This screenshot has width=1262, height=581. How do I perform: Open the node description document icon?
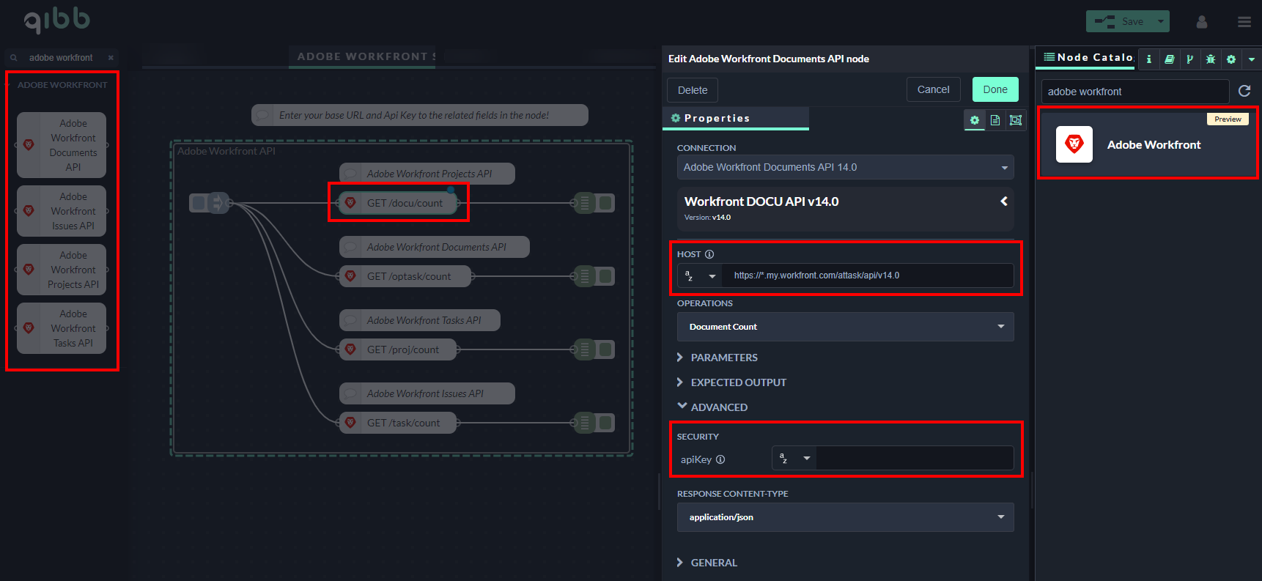pos(995,120)
